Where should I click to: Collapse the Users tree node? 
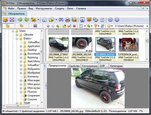point(13,31)
